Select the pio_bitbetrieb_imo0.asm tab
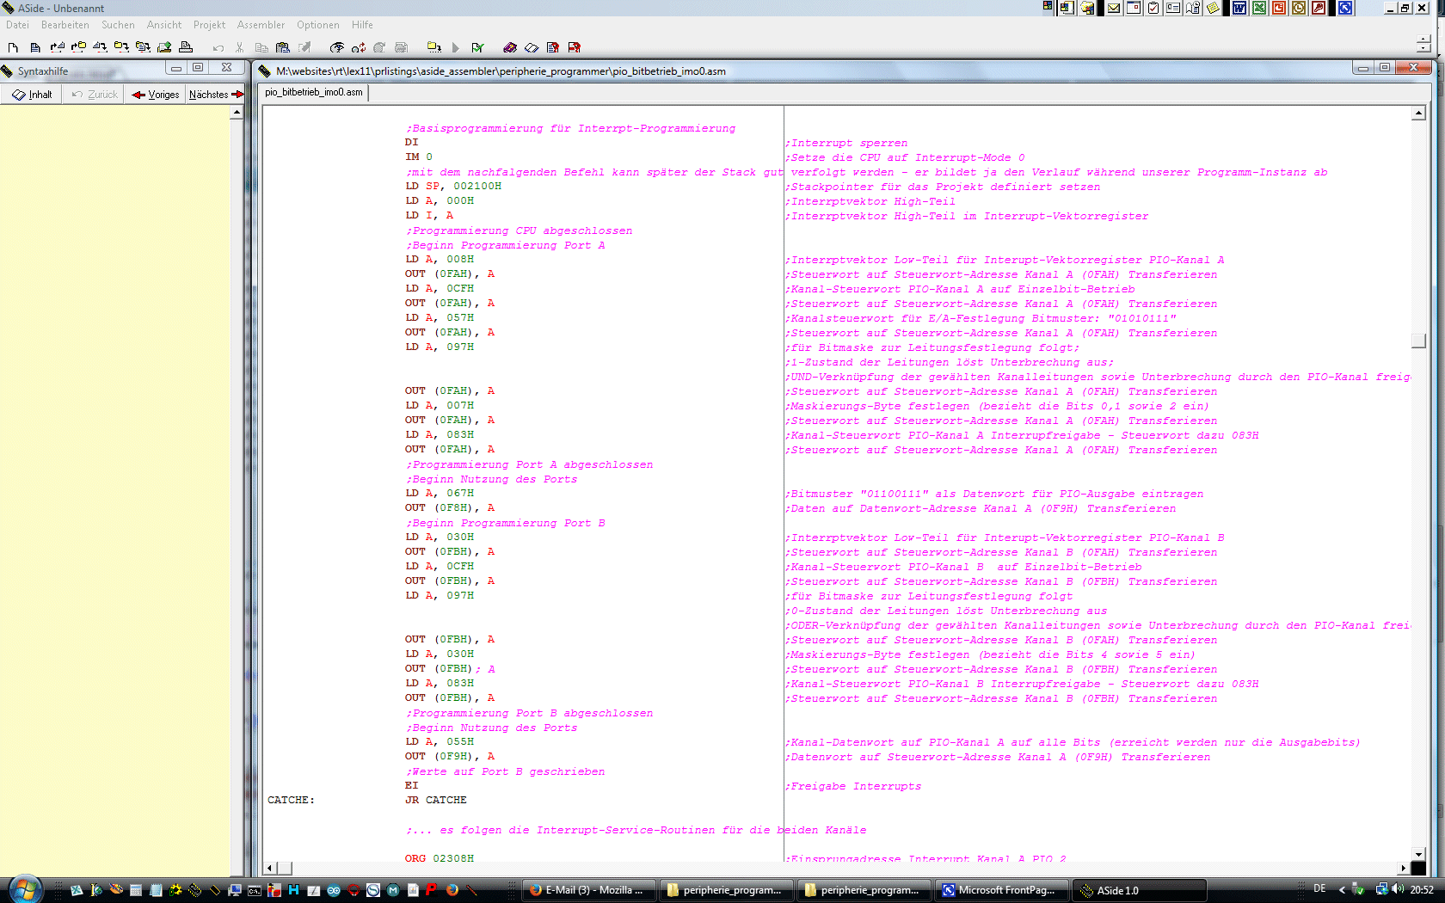The width and height of the screenshot is (1445, 903). 313,92
